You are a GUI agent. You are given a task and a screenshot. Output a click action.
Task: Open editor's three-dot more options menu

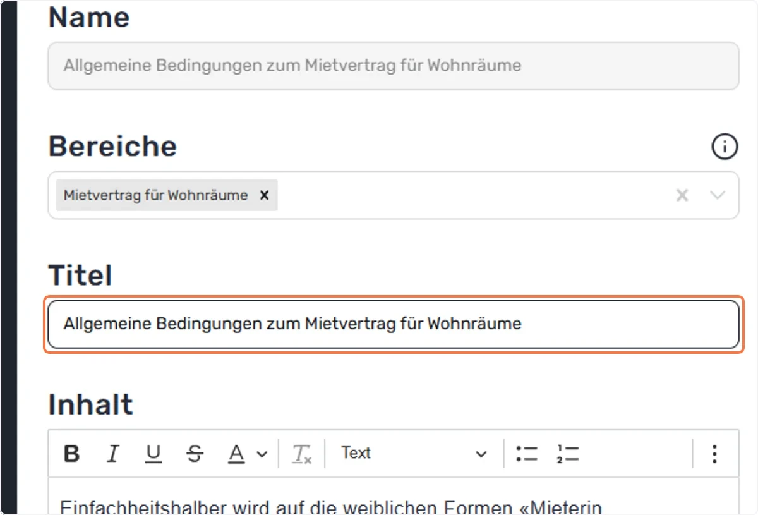coord(714,454)
